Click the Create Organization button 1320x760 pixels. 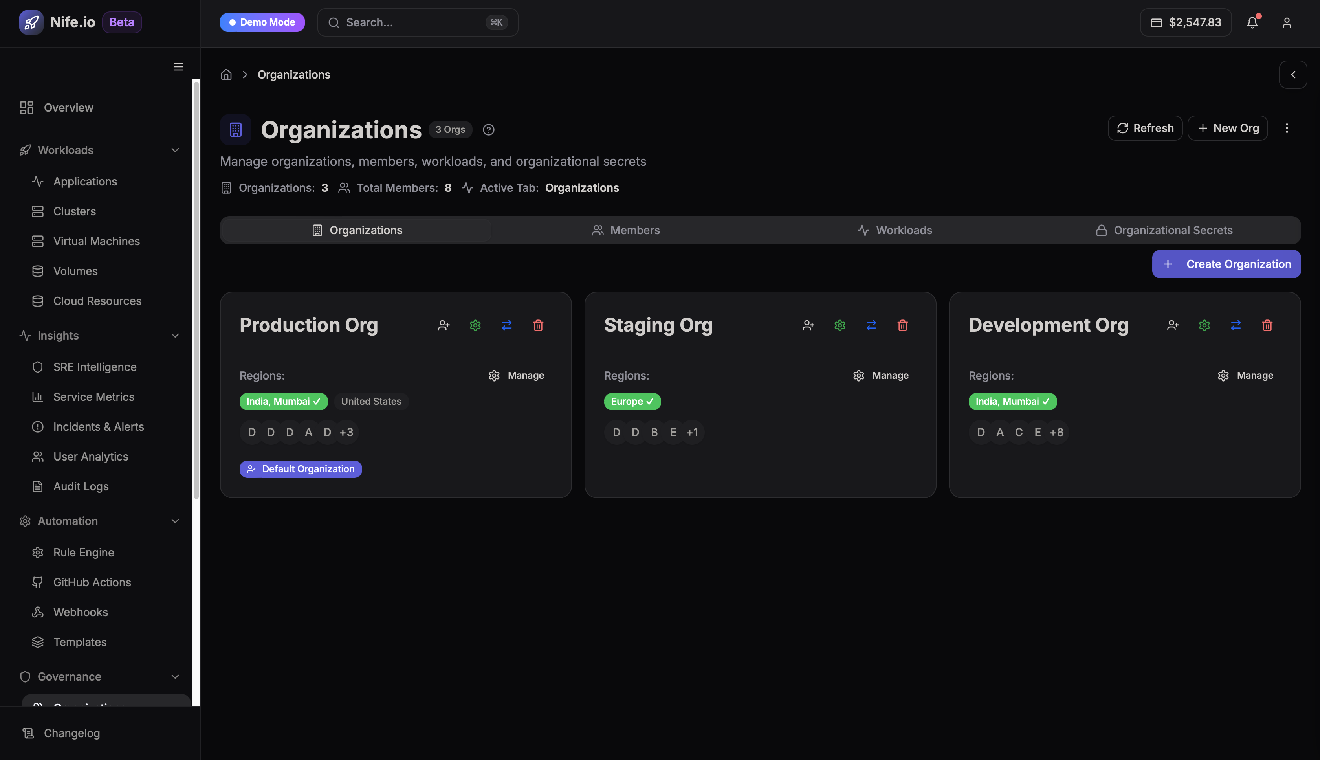click(1226, 264)
